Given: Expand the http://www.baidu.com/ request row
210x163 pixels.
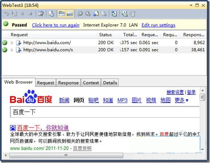Looking at the screenshot, I should click(12, 43).
